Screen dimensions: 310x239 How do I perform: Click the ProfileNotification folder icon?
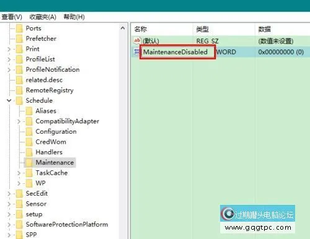[x=19, y=69]
